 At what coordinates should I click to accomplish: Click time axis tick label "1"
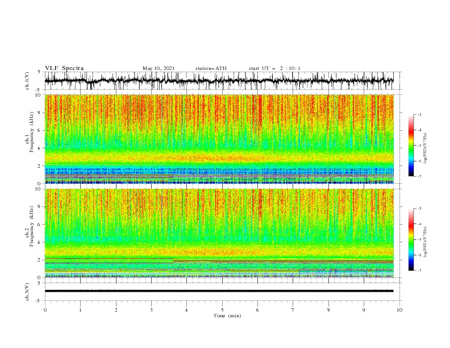(x=80, y=310)
